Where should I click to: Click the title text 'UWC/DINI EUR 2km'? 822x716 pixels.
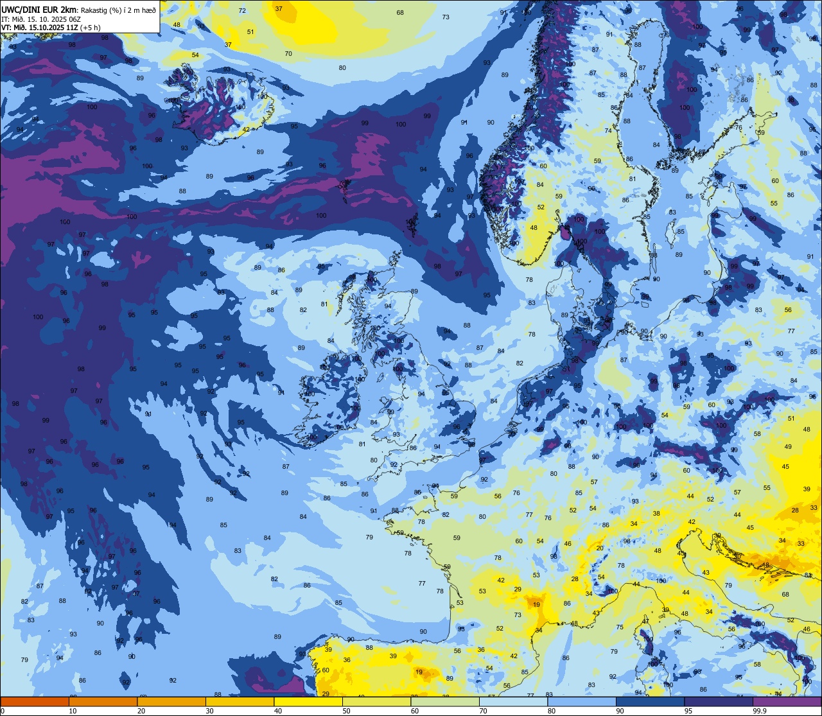[39, 9]
